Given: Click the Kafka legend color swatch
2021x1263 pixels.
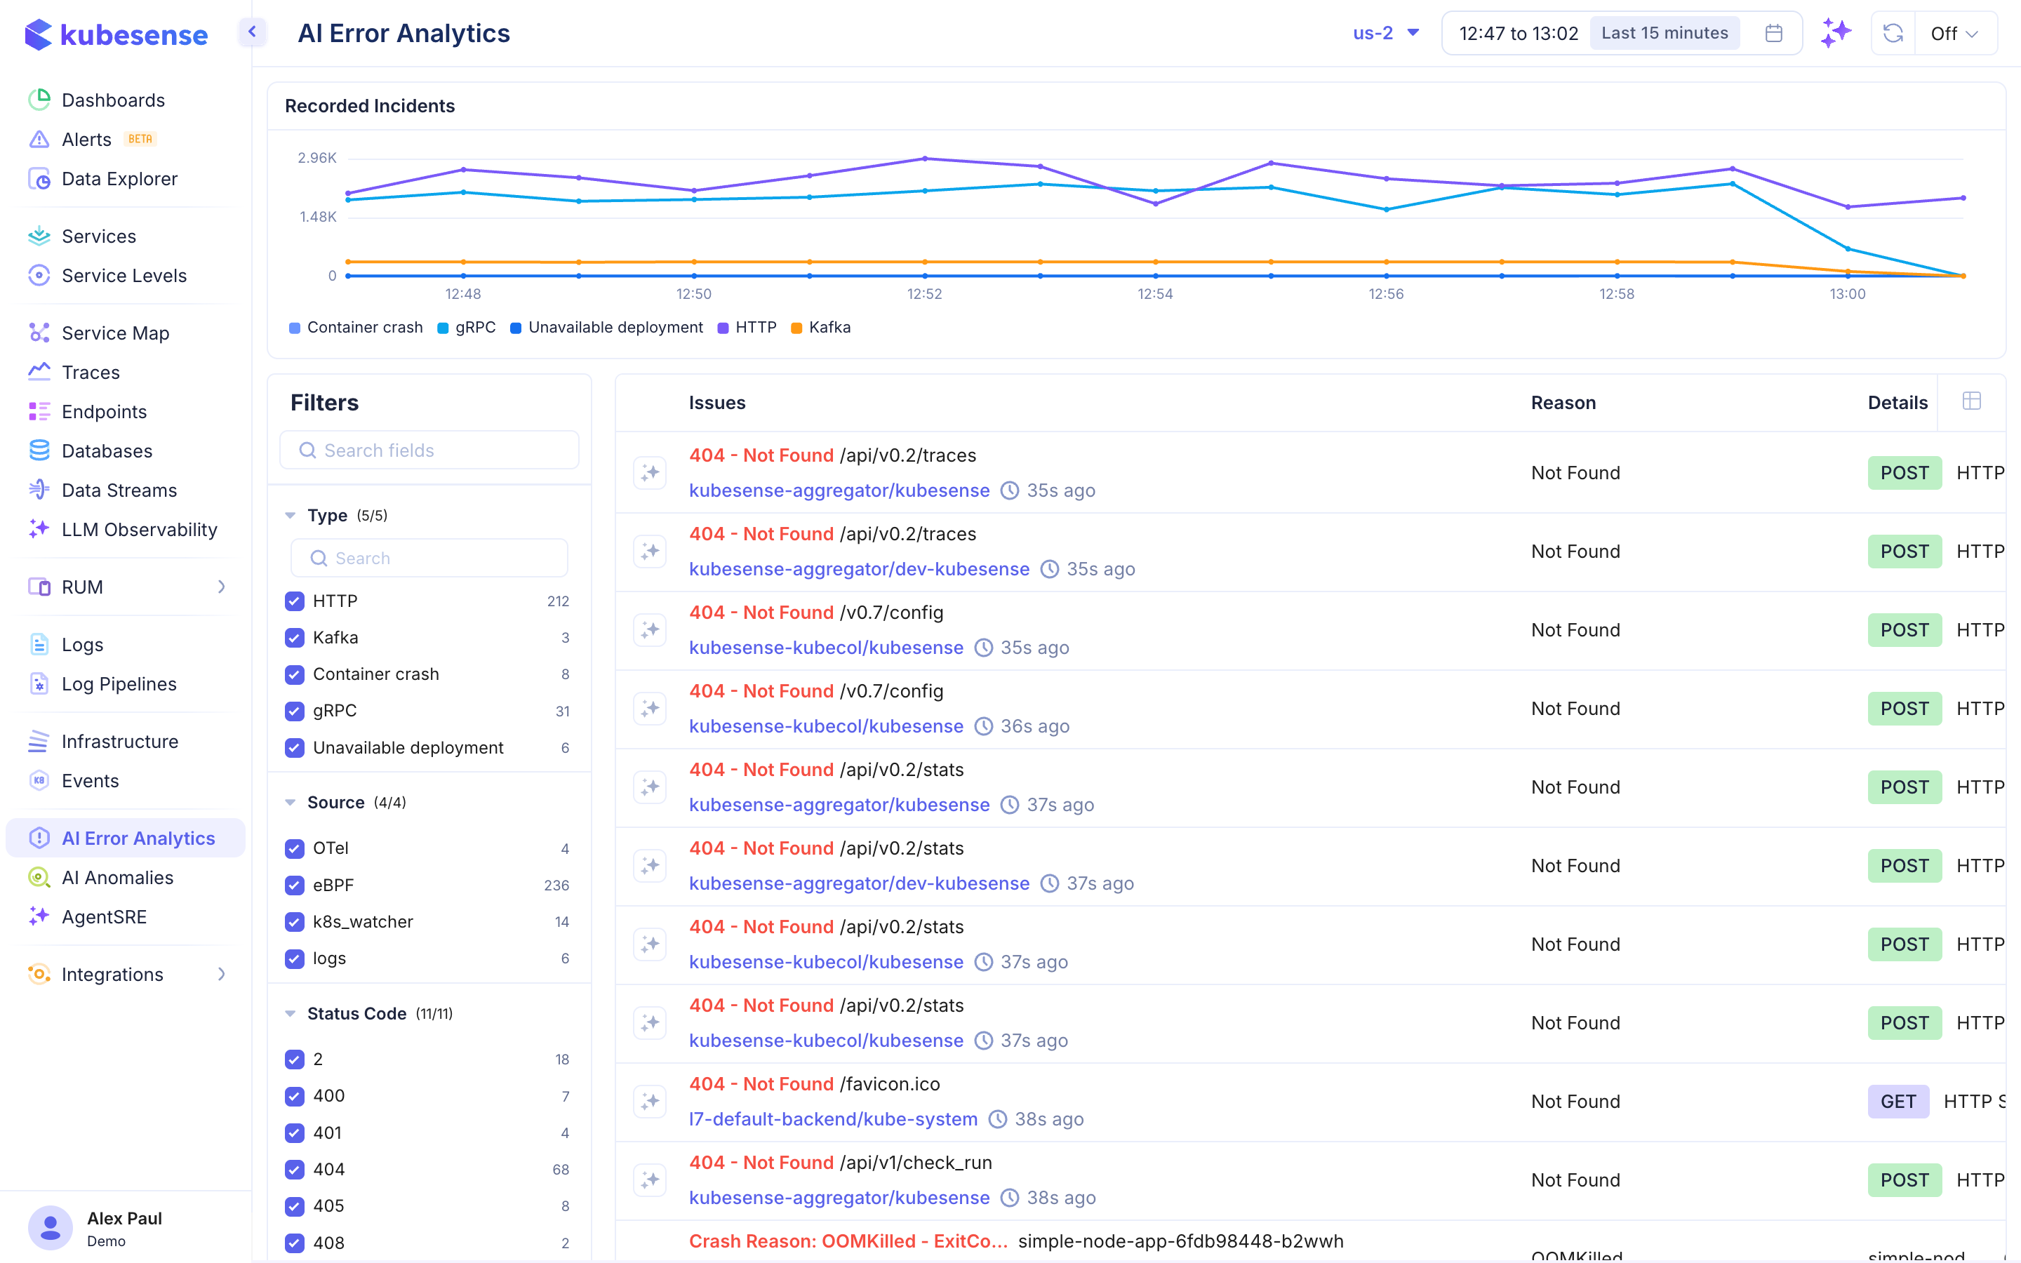Looking at the screenshot, I should click(796, 328).
